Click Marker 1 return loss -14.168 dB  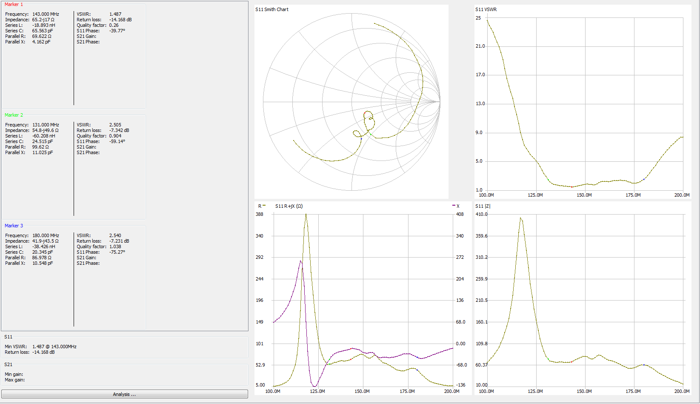(120, 20)
